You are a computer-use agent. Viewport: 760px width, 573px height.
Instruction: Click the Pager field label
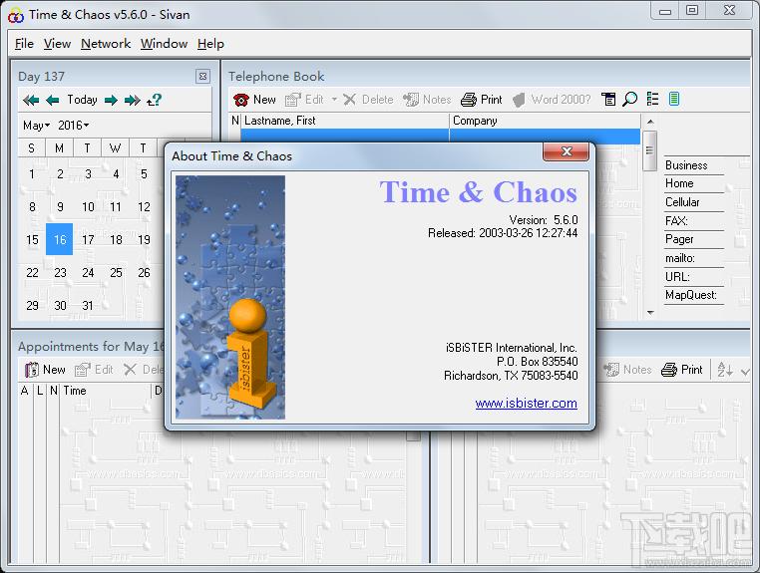coord(679,239)
